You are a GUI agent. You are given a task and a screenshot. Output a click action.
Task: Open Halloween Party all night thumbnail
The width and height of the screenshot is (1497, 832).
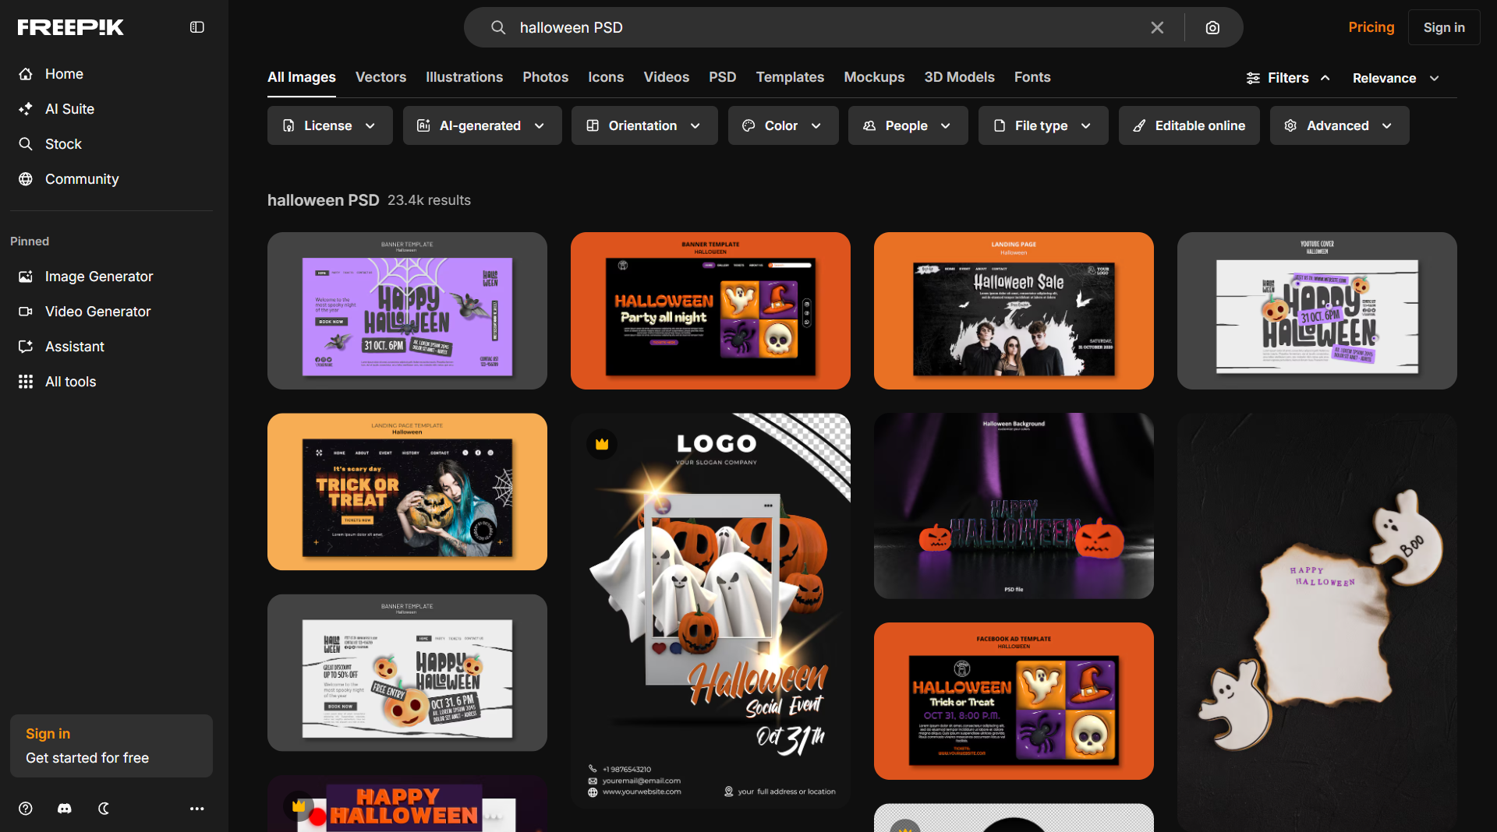(710, 311)
